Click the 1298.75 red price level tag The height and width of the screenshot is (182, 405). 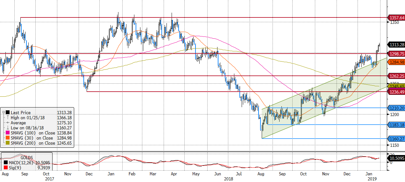[396, 54]
